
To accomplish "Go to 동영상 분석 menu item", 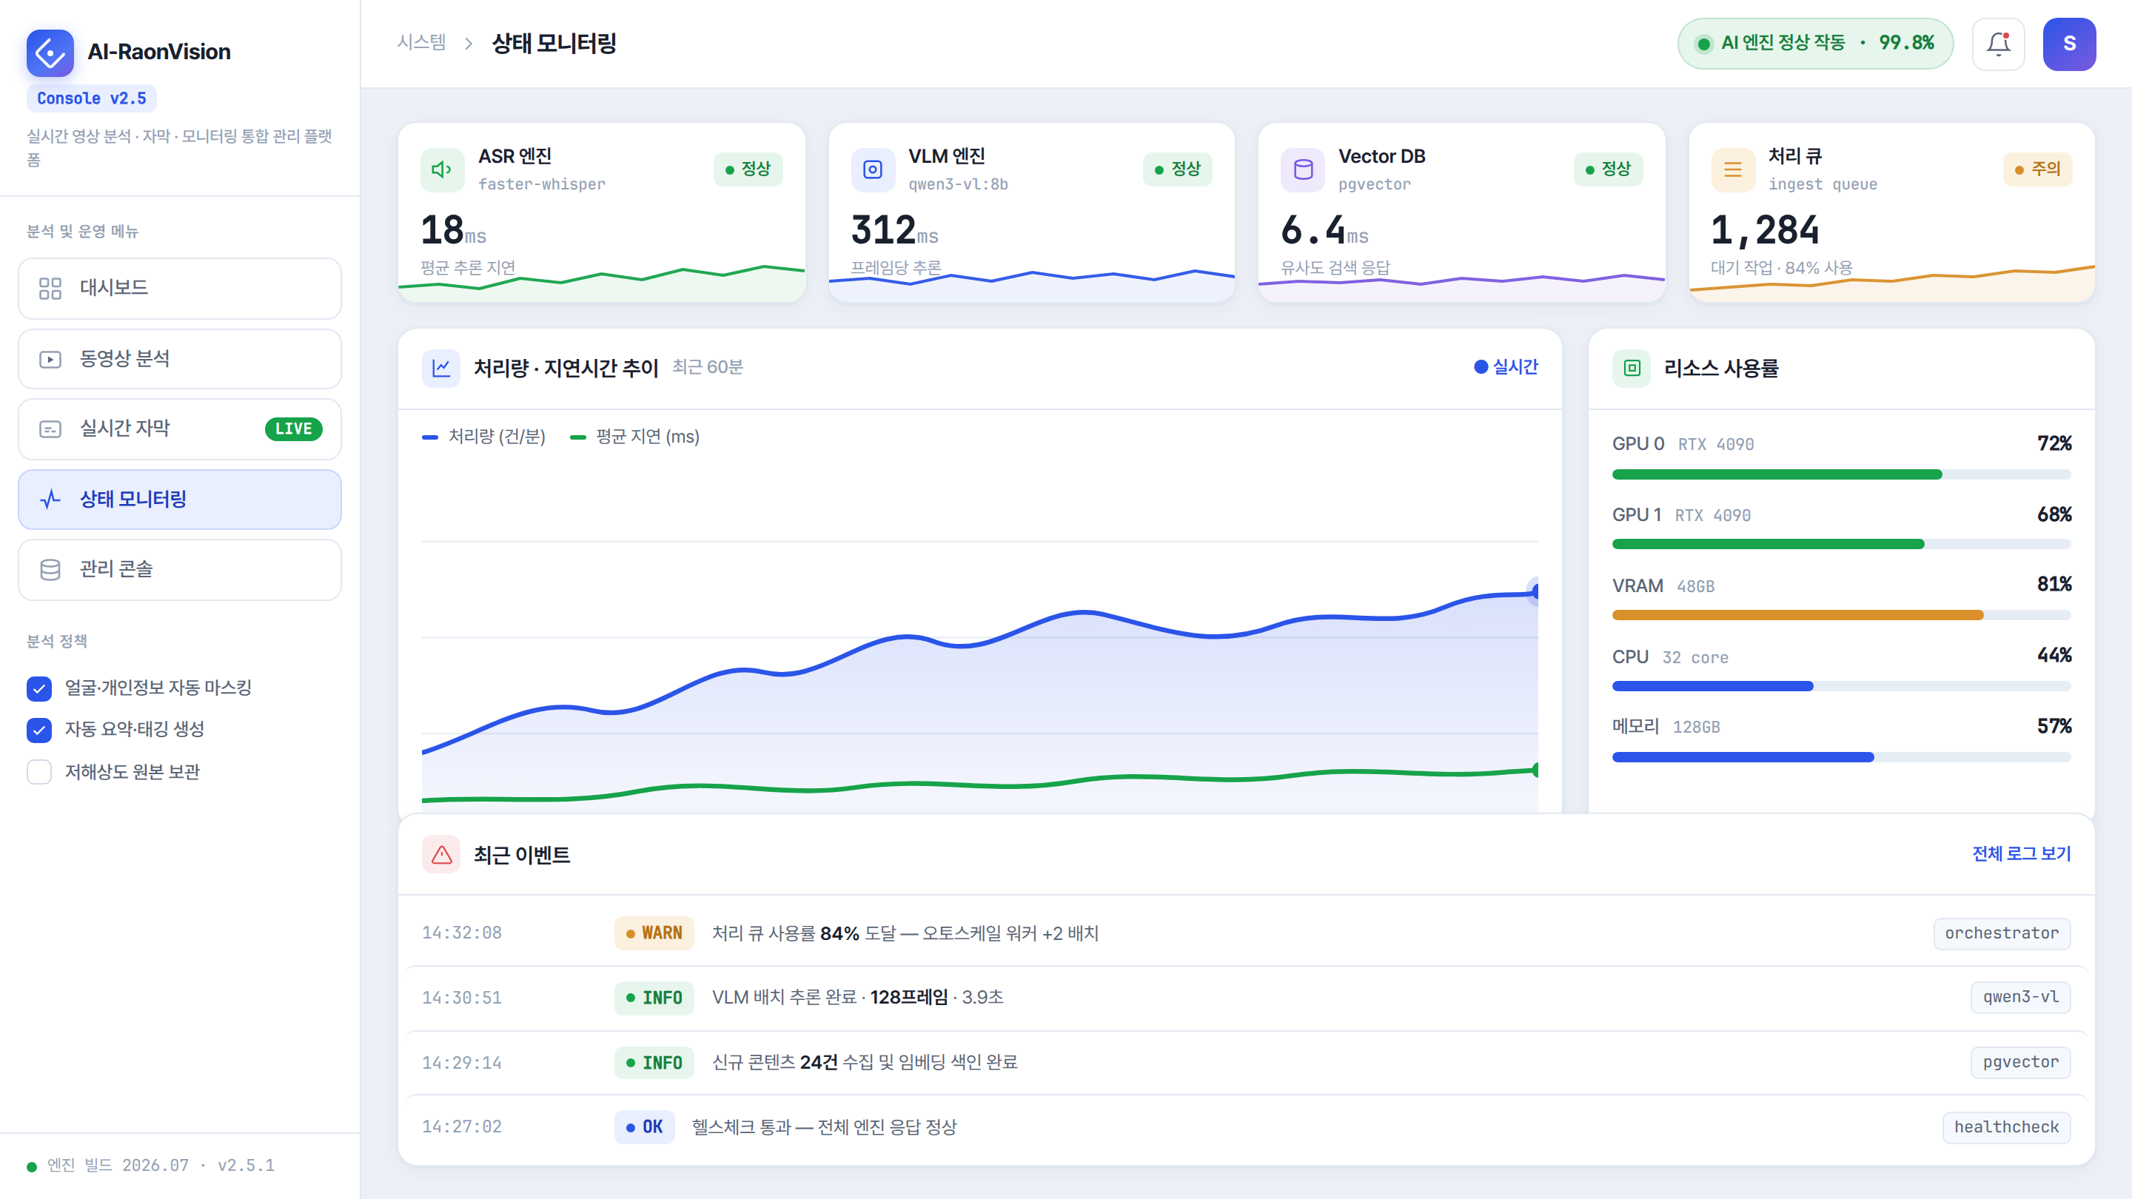I will coord(180,359).
